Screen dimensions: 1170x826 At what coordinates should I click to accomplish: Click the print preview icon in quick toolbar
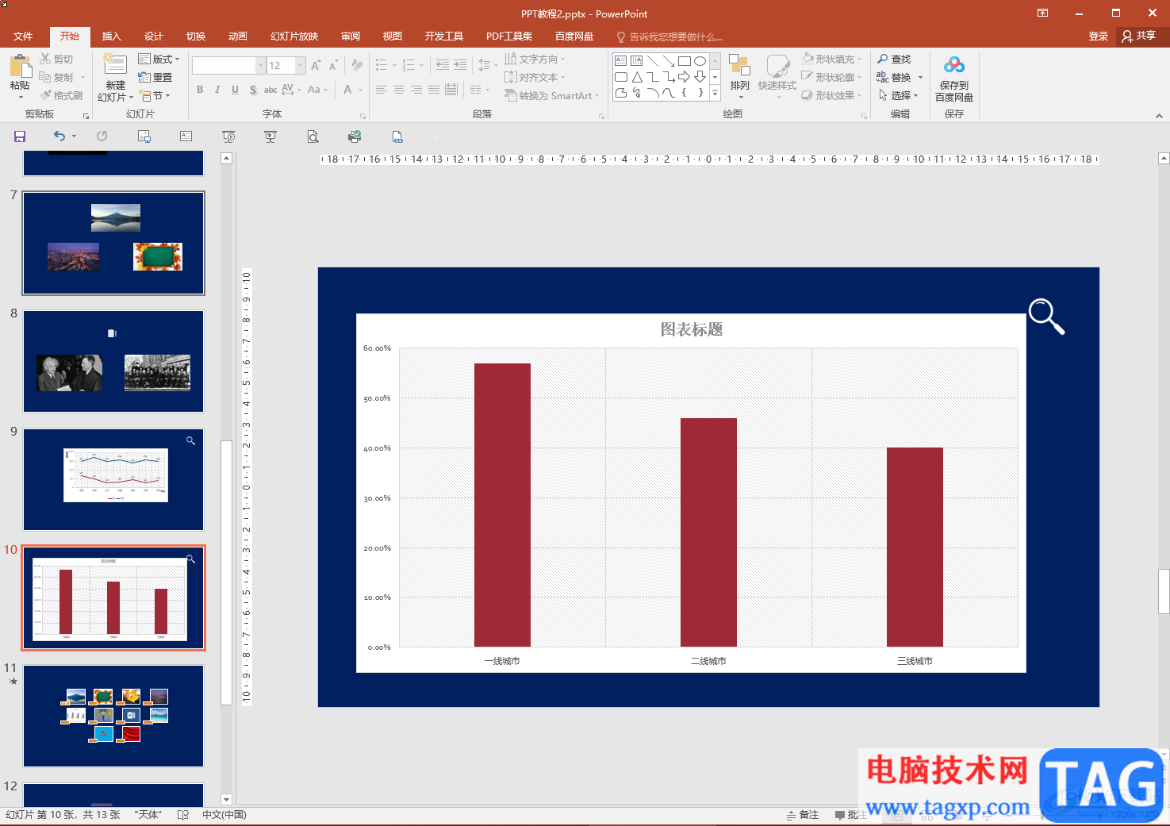[x=313, y=136]
